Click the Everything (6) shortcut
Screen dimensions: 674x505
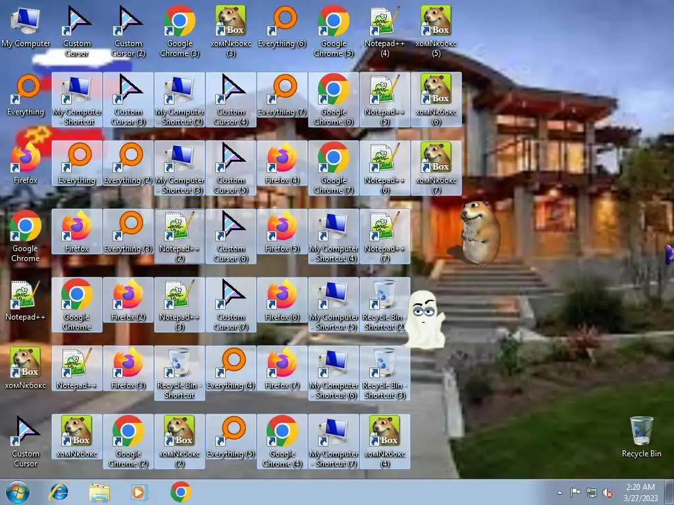click(x=282, y=26)
